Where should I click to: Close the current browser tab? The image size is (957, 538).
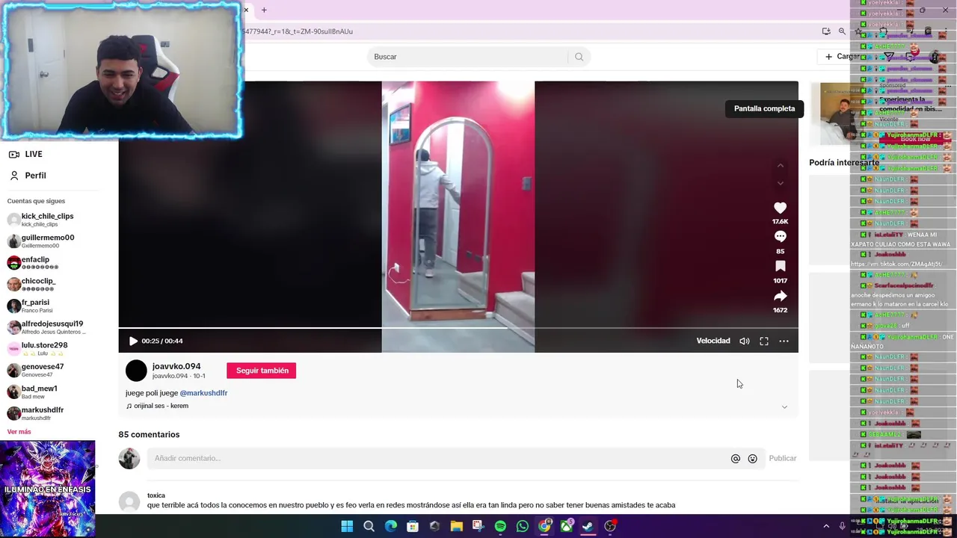246,10
